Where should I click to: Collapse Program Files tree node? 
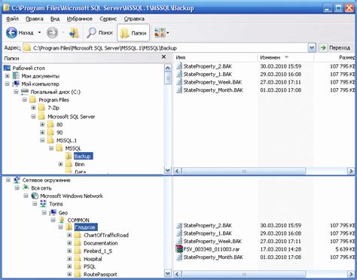click(x=24, y=100)
